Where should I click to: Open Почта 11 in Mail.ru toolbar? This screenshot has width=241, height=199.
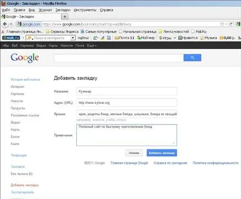coord(125,38)
